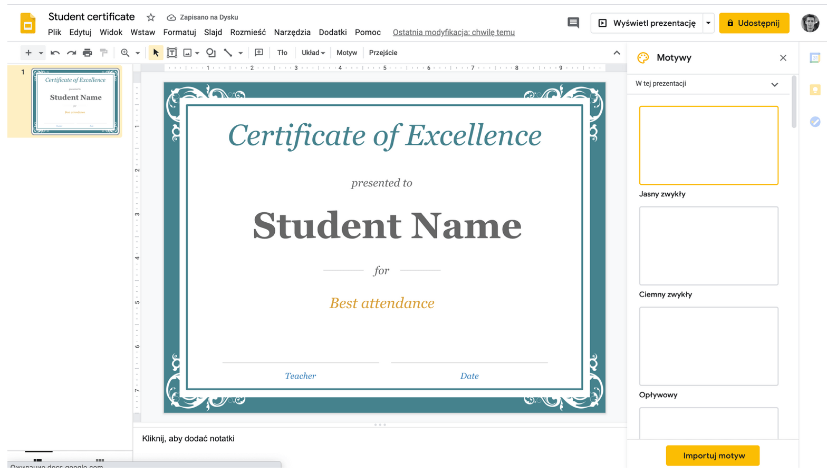
Task: Collapse the toolbar with up chevron
Action: (x=617, y=53)
